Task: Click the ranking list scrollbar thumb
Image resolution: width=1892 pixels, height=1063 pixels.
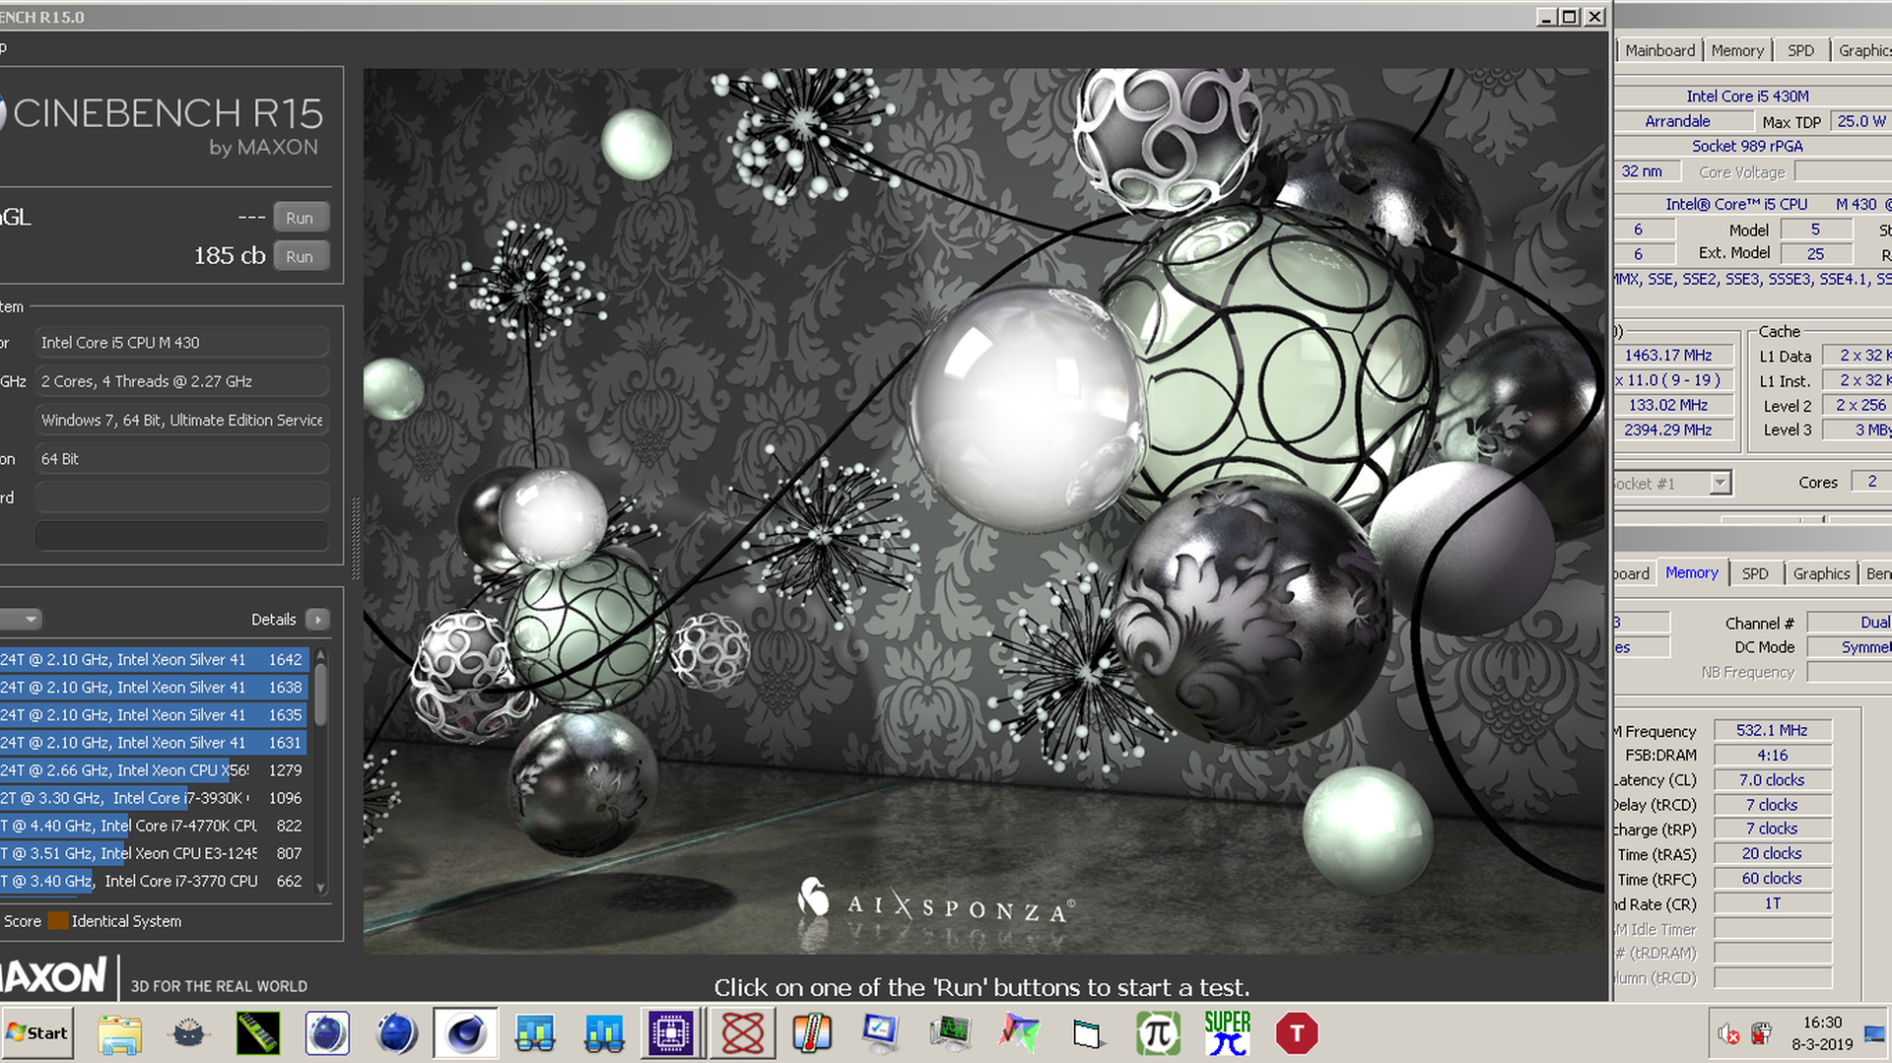Action: pos(320,696)
